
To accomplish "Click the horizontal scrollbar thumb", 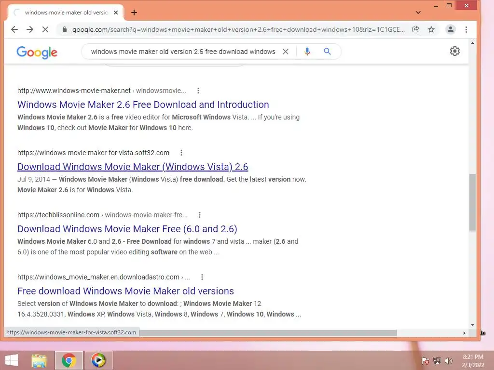I will [268, 333].
